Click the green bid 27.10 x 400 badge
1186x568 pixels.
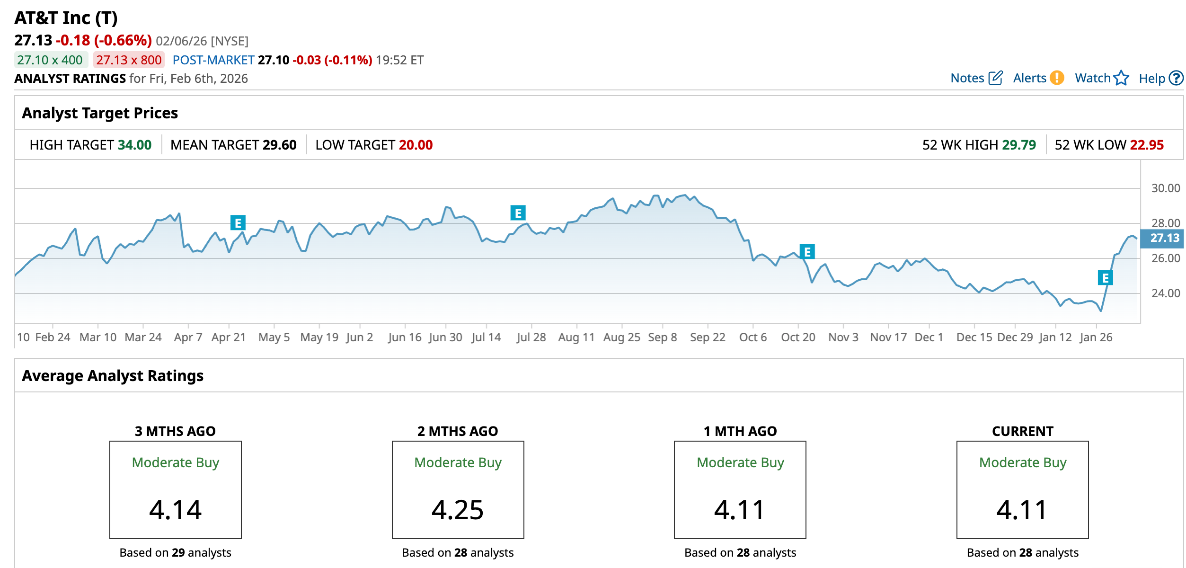(x=50, y=60)
